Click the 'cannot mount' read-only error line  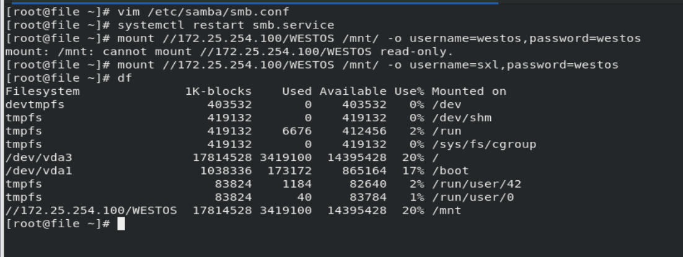click(229, 52)
